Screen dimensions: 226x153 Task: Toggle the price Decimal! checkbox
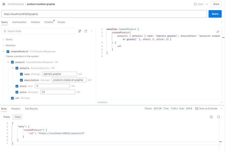click(17, 92)
